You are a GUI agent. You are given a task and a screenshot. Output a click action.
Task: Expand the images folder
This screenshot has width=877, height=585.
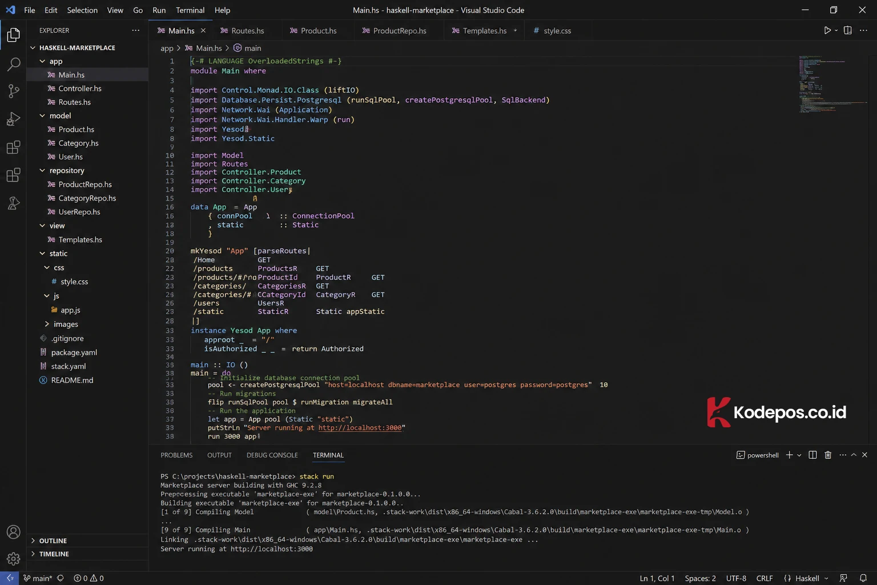(x=47, y=324)
